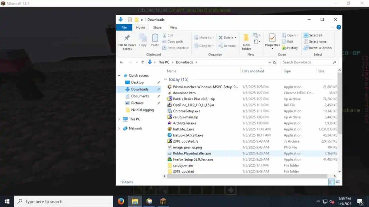The image size is (369, 207).
Task: Click Paste shortcut in the ribbon
Action: click(x=176, y=48)
